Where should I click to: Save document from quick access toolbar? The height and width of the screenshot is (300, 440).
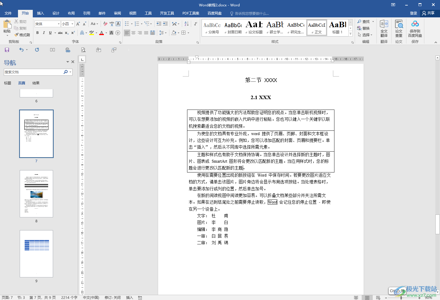point(7,50)
